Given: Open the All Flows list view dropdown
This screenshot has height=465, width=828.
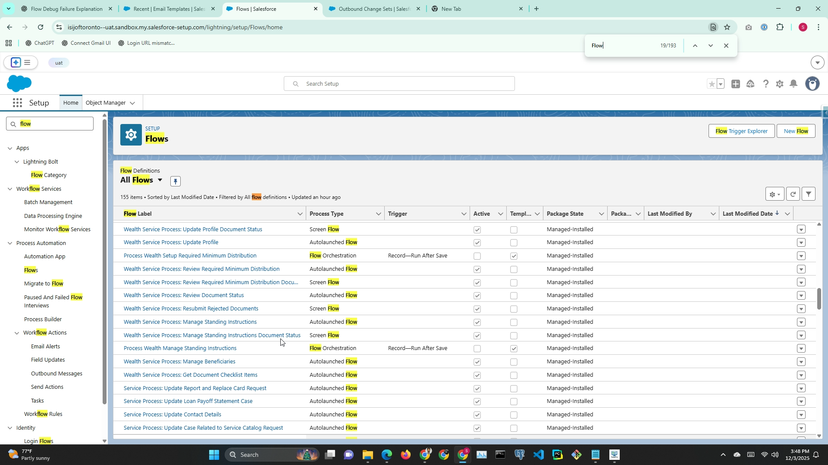Looking at the screenshot, I should (x=160, y=180).
